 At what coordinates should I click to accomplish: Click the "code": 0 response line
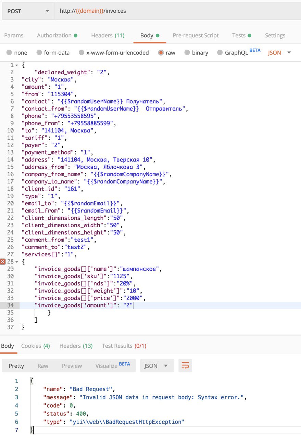(59, 405)
